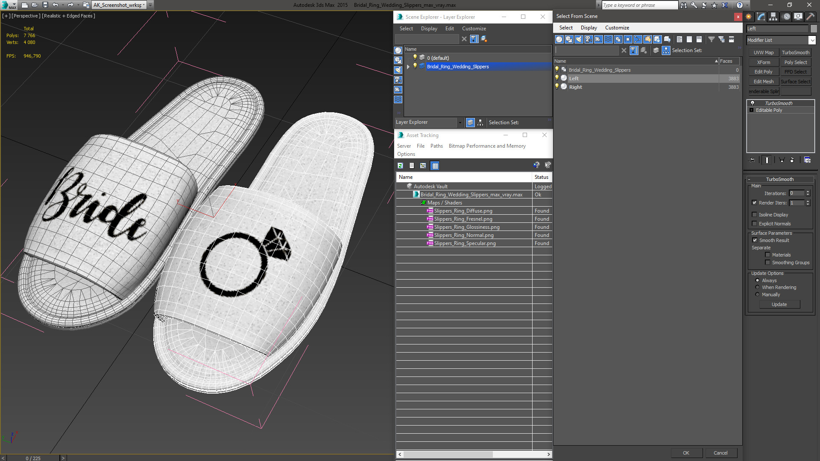This screenshot has width=820, height=461.
Task: Toggle Display Cameras filter in Select From Scene
Action: pyautogui.click(x=589, y=39)
